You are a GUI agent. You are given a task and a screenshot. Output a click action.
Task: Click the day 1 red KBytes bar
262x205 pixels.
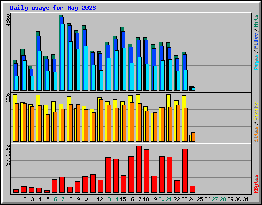16,191
